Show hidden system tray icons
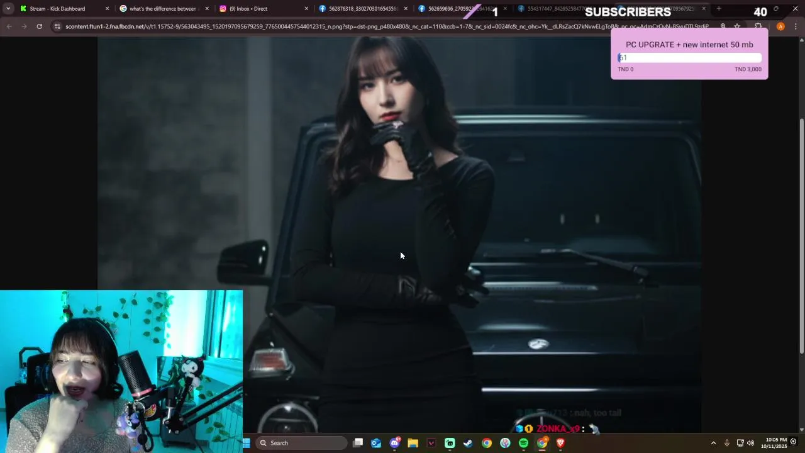The image size is (805, 453). coord(713,443)
